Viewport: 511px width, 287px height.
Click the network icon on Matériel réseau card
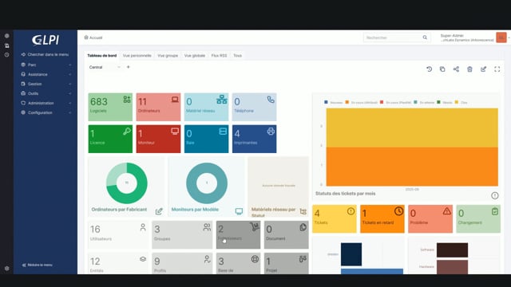tap(222, 100)
